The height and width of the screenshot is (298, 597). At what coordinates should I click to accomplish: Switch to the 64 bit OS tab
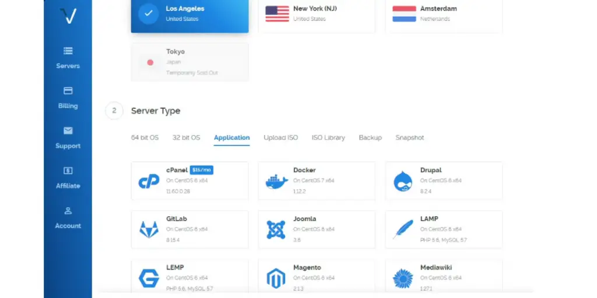pyautogui.click(x=145, y=137)
